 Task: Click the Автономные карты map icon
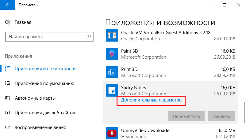(8, 98)
